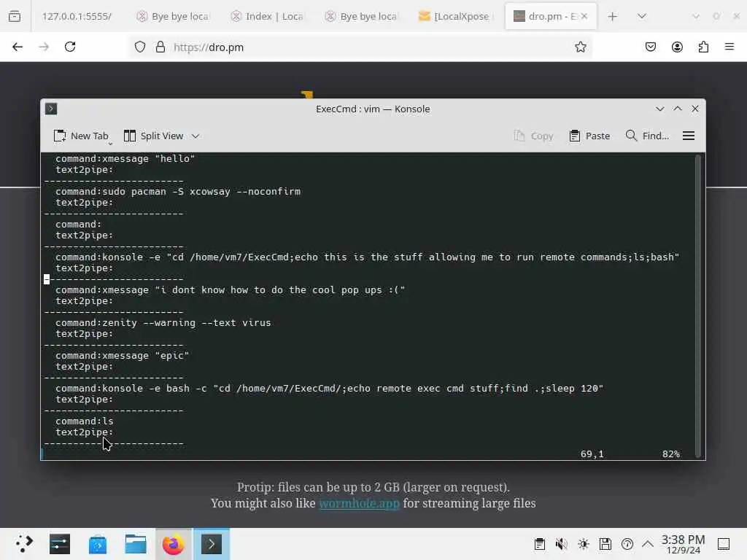747x560 pixels.
Task: Click the Firefox taskbar icon
Action: (174, 544)
